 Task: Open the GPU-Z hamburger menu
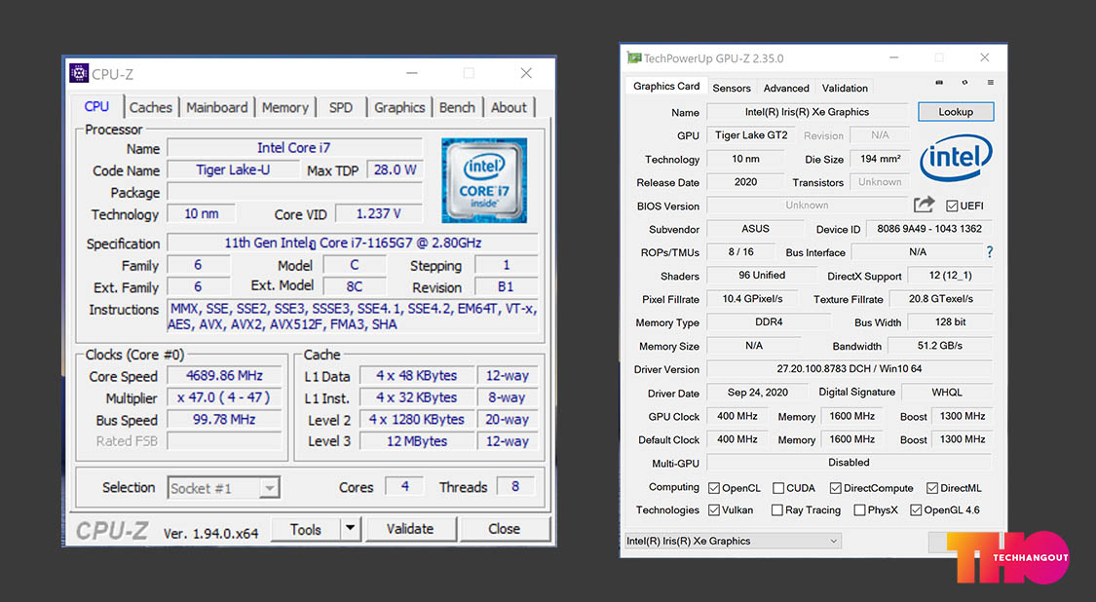point(991,83)
